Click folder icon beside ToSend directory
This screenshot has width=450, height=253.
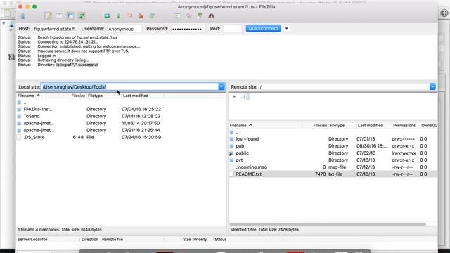click(19, 116)
